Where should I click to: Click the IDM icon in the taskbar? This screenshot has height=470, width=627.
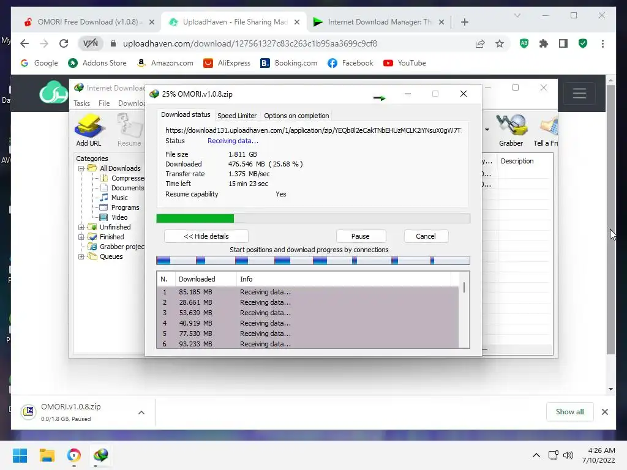coord(101,455)
